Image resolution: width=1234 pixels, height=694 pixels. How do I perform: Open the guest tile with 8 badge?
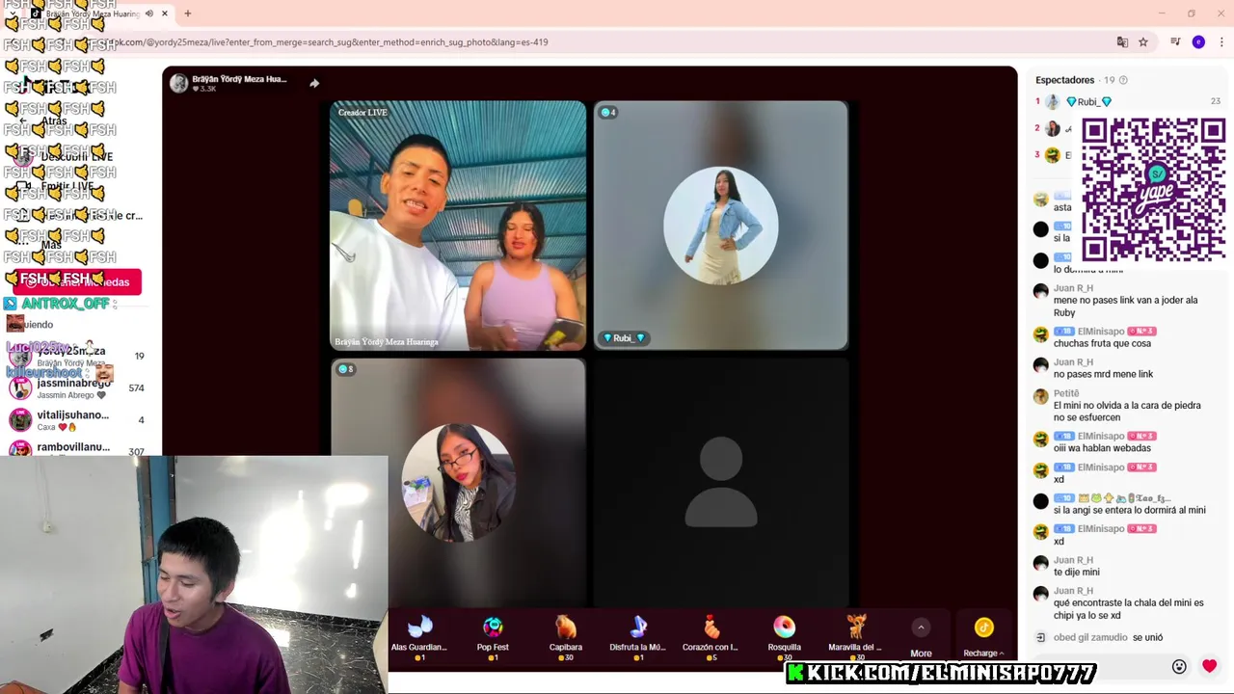[458, 482]
